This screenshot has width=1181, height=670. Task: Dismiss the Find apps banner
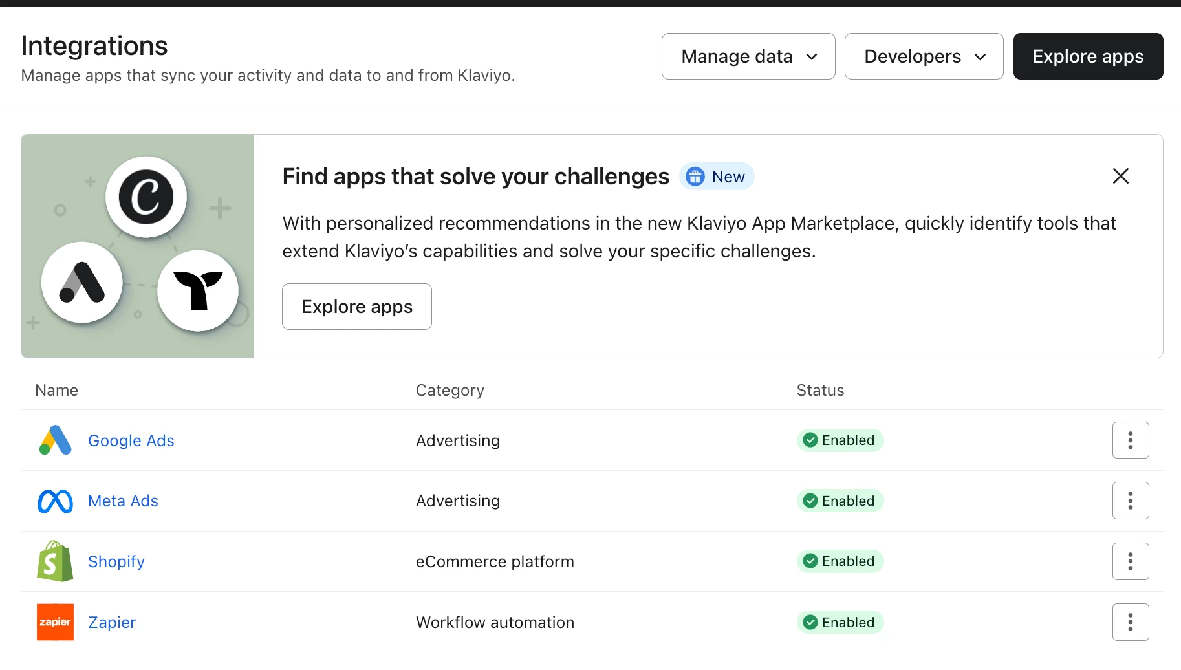click(x=1120, y=176)
